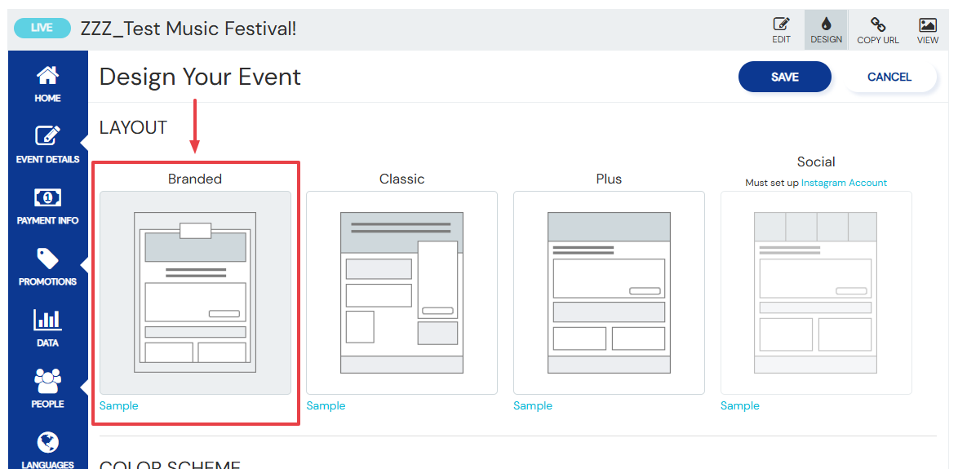Open the Sample link under Social
Viewport: 958px width, 469px height.
tap(740, 405)
